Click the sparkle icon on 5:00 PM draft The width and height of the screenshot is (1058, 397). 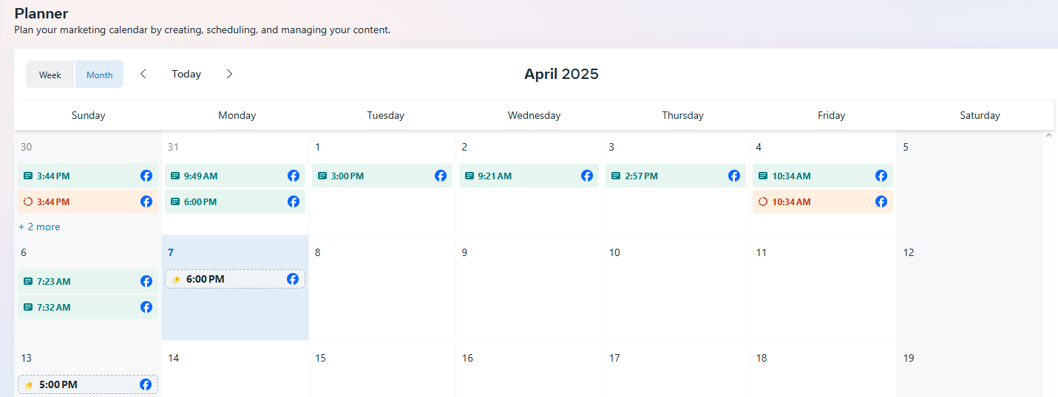coord(29,385)
